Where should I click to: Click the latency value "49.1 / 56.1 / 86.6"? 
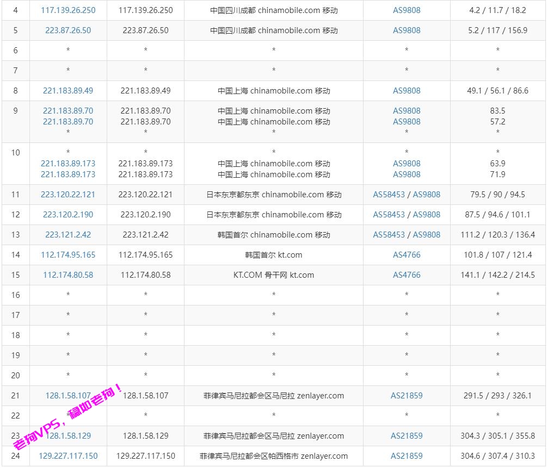tap(498, 91)
